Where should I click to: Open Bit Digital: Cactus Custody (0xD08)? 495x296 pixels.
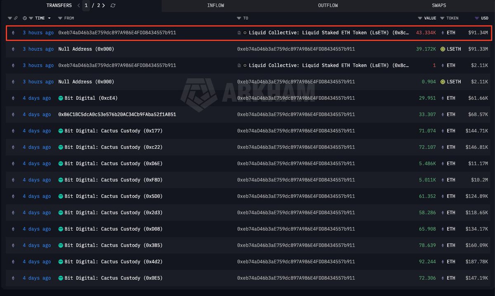click(113, 229)
